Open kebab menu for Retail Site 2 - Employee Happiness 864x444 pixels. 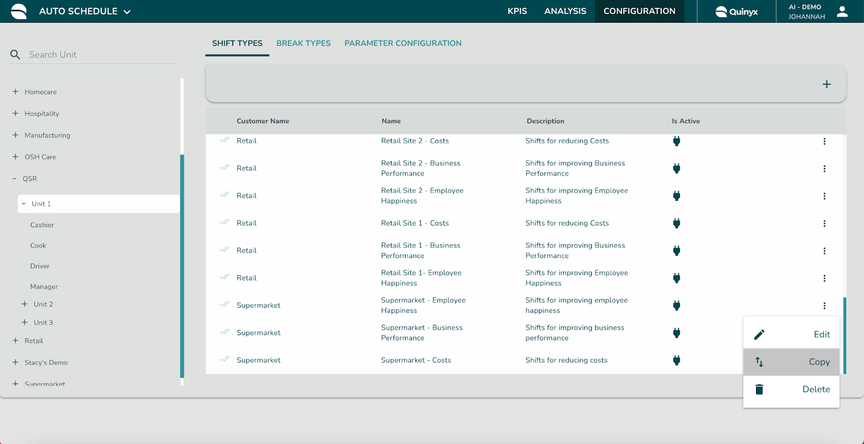(x=825, y=196)
